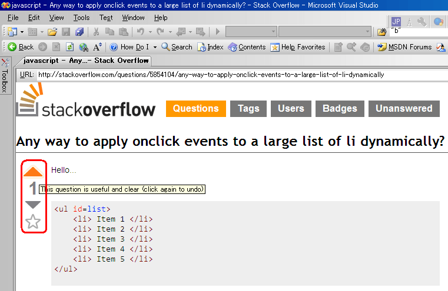Open the solution configurations combo box
The image size is (448, 291).
251,32
